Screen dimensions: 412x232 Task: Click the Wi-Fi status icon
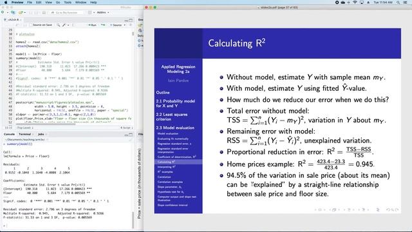355,3
